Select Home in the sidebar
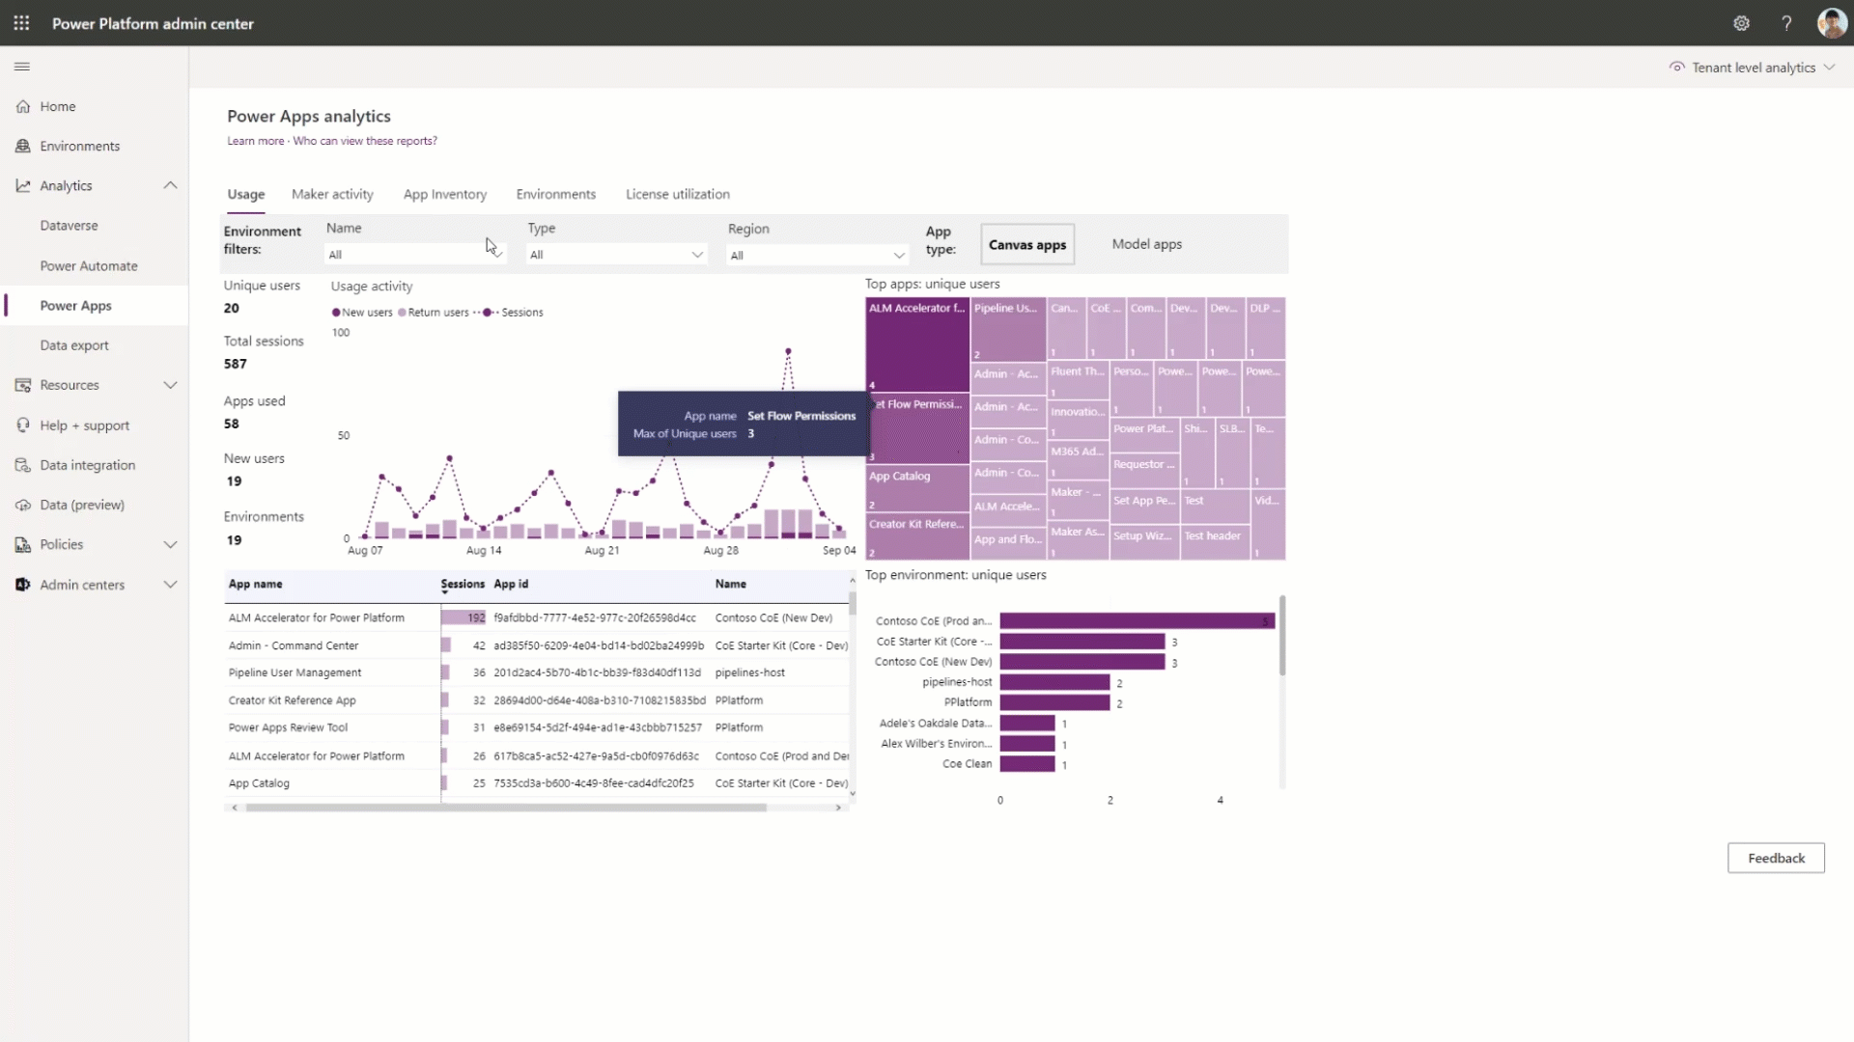1854x1042 pixels. click(56, 106)
